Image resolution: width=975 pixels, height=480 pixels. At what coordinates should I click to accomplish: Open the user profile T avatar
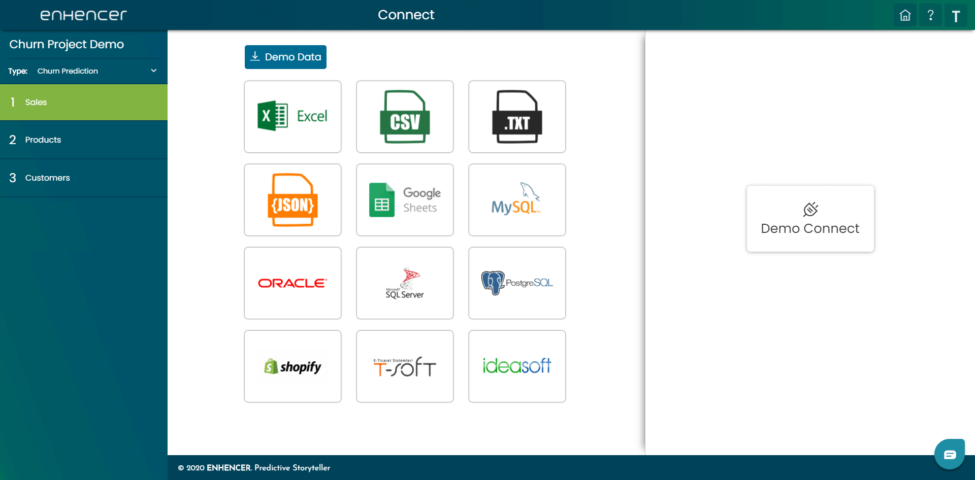click(956, 16)
